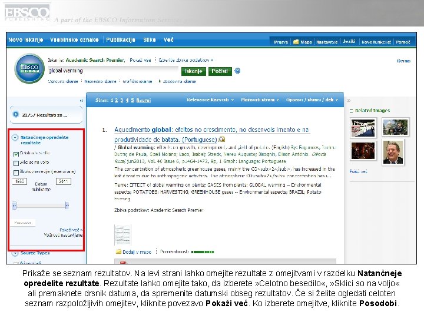Click the round EBSCOhost logo
Image resolution: width=424 pixels, height=318 pixels.
(x=29, y=68)
